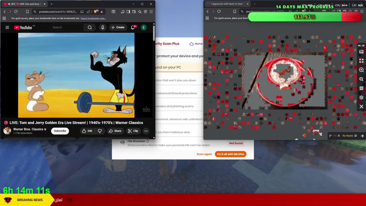Close the Tom and Jerry tab
Image resolution: width=366 pixels, height=206 pixels.
pos(45,4)
